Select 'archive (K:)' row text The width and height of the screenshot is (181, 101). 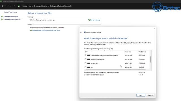(94, 63)
